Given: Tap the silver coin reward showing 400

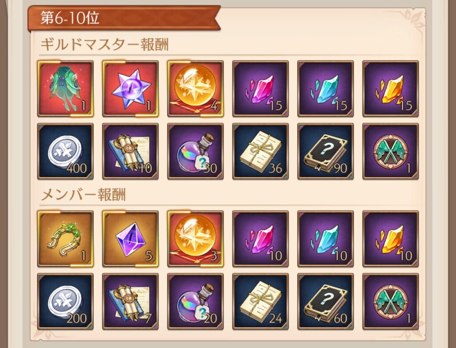Looking at the screenshot, I should (65, 151).
